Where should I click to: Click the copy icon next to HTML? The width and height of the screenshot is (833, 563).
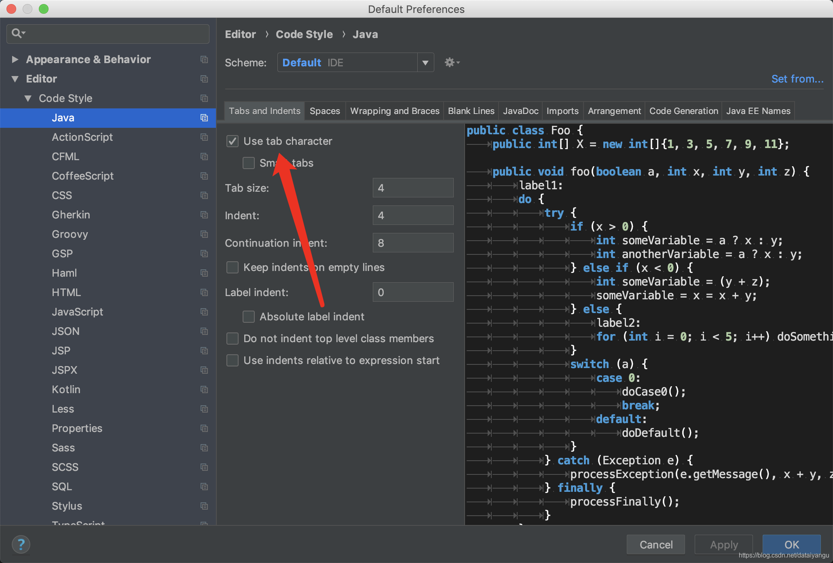[x=204, y=292]
